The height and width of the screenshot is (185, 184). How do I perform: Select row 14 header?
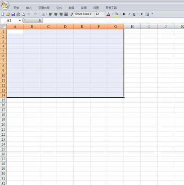click(3, 95)
